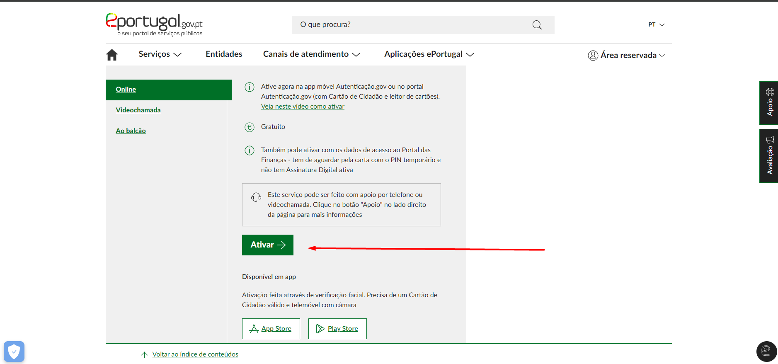This screenshot has width=778, height=364.
Task: Click 'Voltar ao índice de conteúdos' link
Action: click(x=195, y=354)
